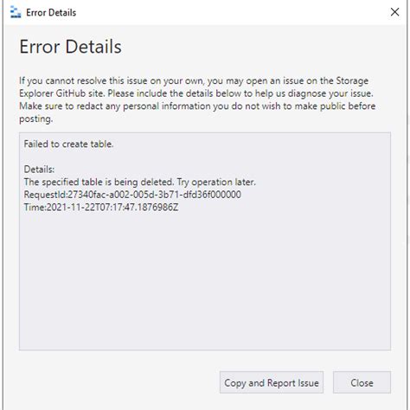Click 'Please include the details below' sentence
Screen dimensions: 410x410
click(x=240, y=93)
